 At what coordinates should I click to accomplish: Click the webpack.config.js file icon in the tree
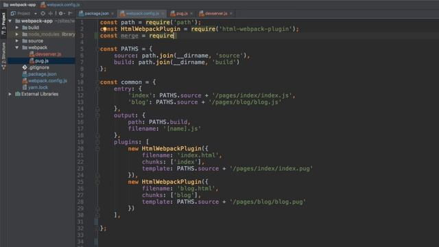coord(25,81)
